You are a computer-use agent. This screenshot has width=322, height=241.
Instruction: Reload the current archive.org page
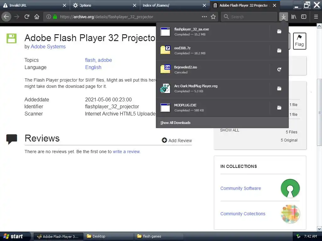(x=27, y=17)
